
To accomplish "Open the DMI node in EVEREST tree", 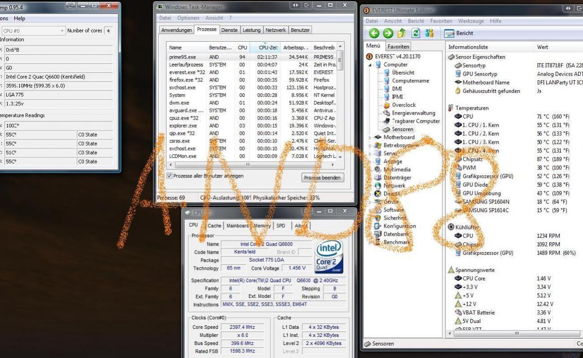I will (397, 88).
